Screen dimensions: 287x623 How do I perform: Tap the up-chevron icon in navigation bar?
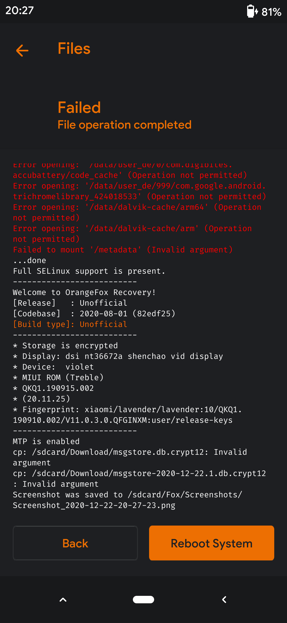[63, 600]
